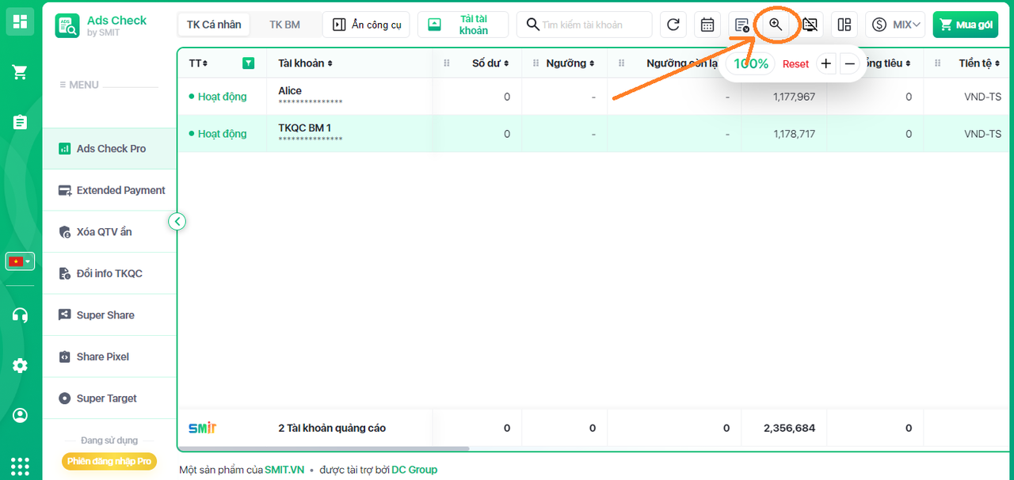Click the headset support icon

[21, 315]
